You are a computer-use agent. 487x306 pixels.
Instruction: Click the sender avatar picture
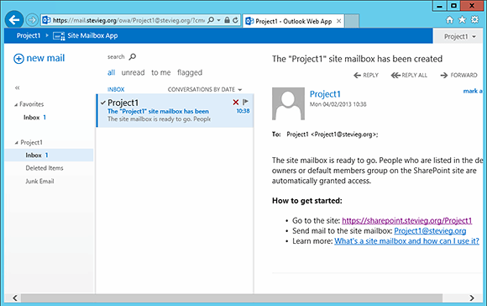[x=288, y=103]
